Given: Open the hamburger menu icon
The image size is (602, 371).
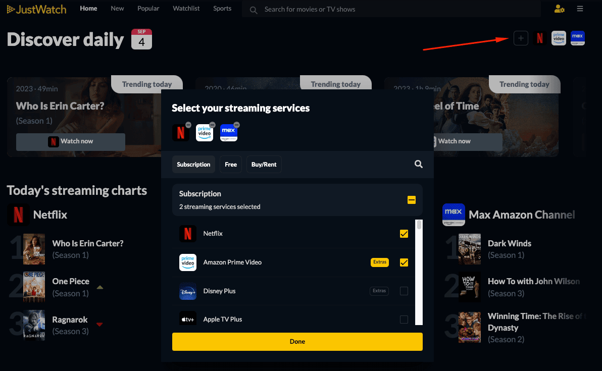Looking at the screenshot, I should (x=580, y=9).
